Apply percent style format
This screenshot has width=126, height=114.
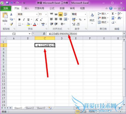(x=80, y=19)
